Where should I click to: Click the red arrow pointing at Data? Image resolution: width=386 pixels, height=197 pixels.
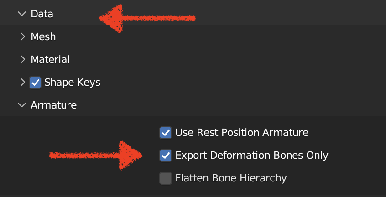click(x=146, y=18)
